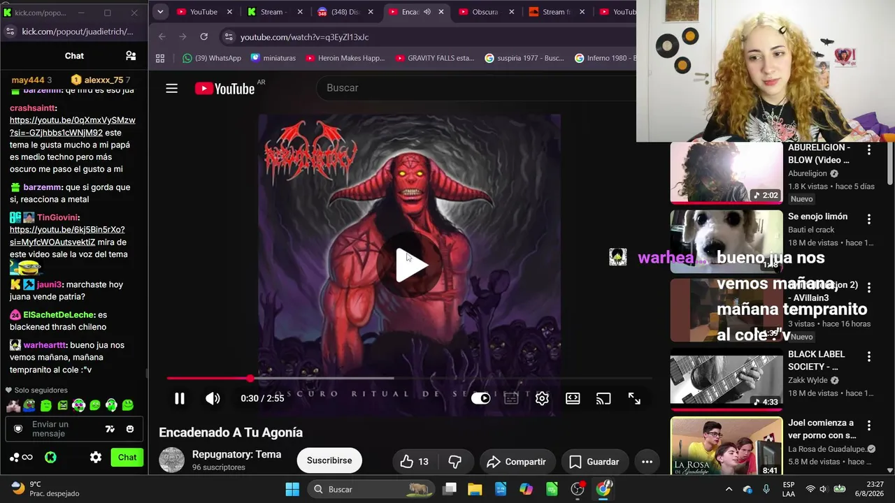Image resolution: width=895 pixels, height=503 pixels.
Task: Mute the YouTube video volume
Action: click(x=213, y=398)
